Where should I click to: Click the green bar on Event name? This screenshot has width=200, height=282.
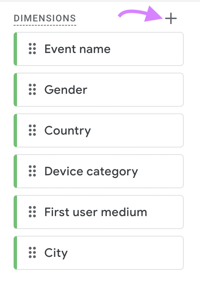[15, 49]
